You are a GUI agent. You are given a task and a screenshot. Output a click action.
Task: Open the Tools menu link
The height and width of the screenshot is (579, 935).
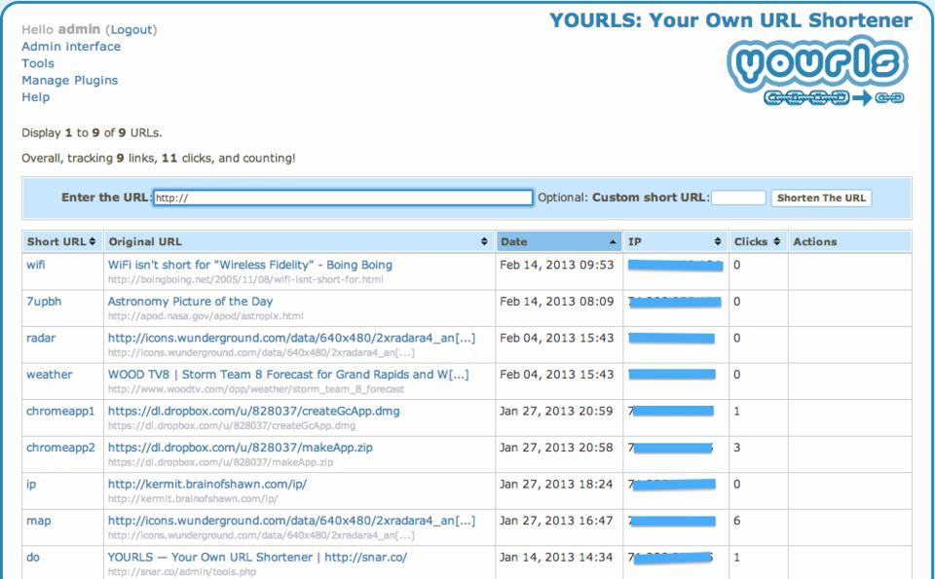(38, 63)
